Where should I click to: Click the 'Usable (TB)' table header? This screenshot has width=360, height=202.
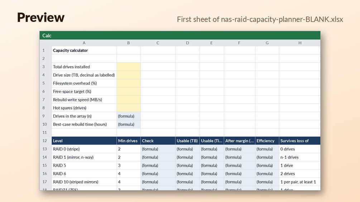[187, 141]
